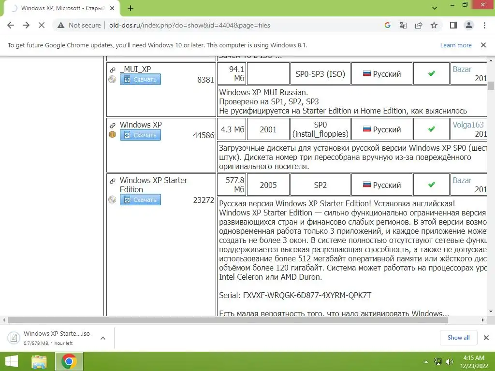Open Learn more about Chrome updates

pos(456,45)
